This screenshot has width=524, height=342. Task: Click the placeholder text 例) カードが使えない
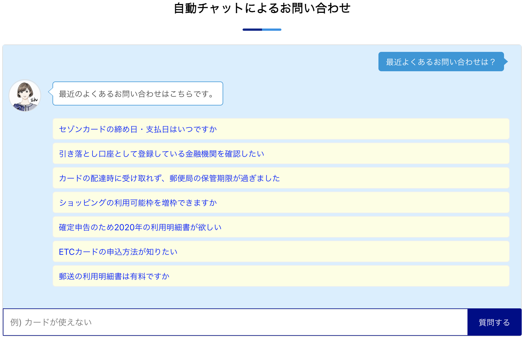[x=51, y=322]
